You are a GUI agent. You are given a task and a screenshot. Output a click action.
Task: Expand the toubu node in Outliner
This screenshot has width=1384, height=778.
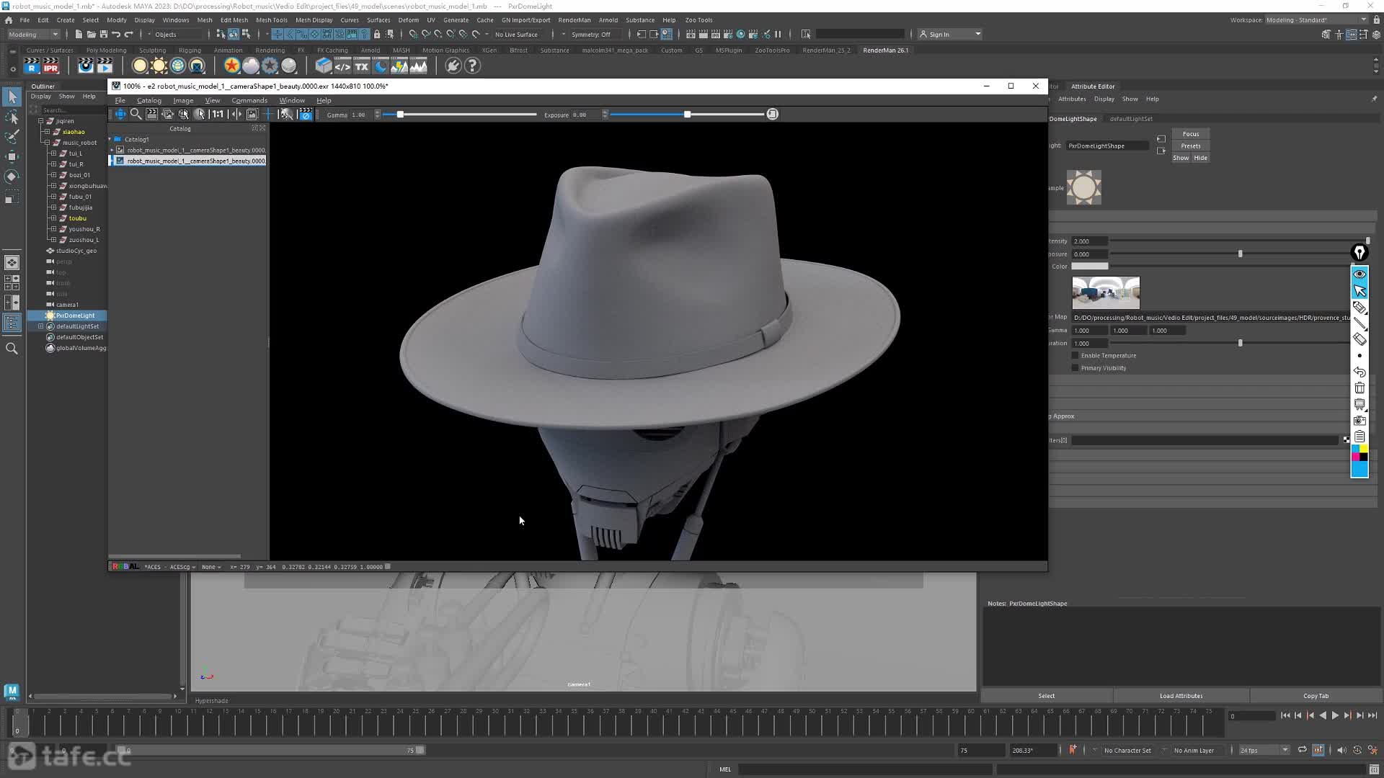pyautogui.click(x=53, y=218)
